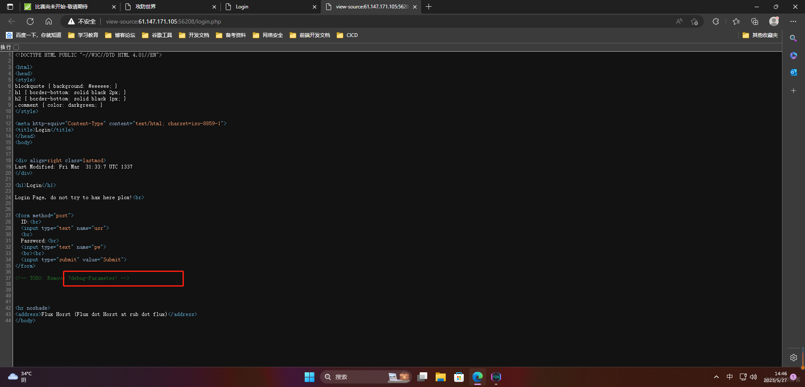Expand the 其他收藏夹 folder
The height and width of the screenshot is (387, 805).
pyautogui.click(x=760, y=35)
